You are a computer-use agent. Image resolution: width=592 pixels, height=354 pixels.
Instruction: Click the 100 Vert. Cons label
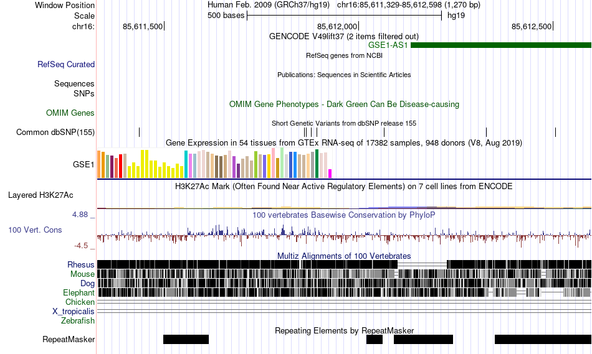point(35,230)
